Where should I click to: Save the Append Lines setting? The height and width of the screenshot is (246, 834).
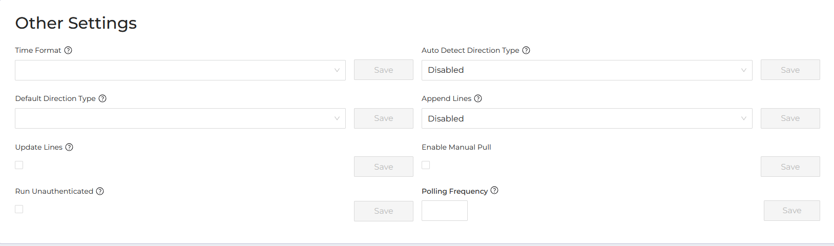(x=790, y=118)
